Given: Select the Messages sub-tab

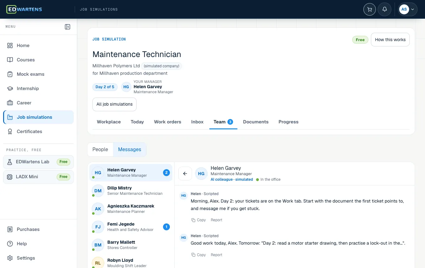Looking at the screenshot, I should (x=129, y=150).
